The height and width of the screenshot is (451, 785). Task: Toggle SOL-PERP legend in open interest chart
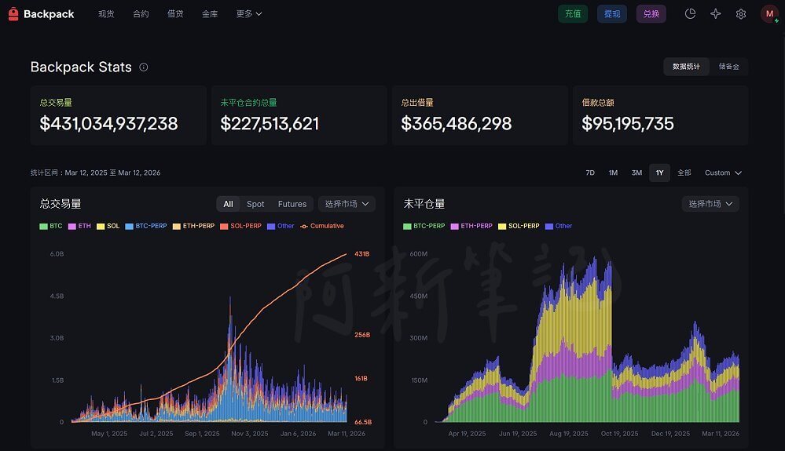click(519, 226)
